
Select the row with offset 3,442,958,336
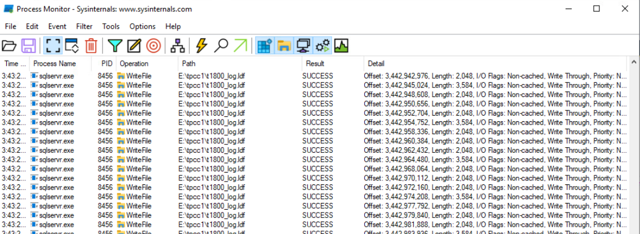[314, 131]
